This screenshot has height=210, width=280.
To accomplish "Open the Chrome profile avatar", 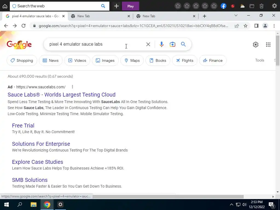I will pyautogui.click(x=265, y=26).
